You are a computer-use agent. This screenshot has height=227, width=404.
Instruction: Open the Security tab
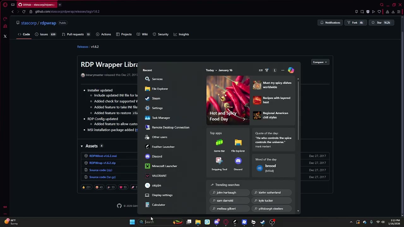[161, 34]
